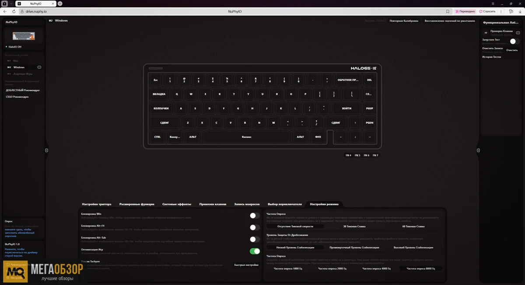This screenshot has height=285, width=525.
Task: Select the 30 Тиковая Ставка option
Action: pos(354,227)
